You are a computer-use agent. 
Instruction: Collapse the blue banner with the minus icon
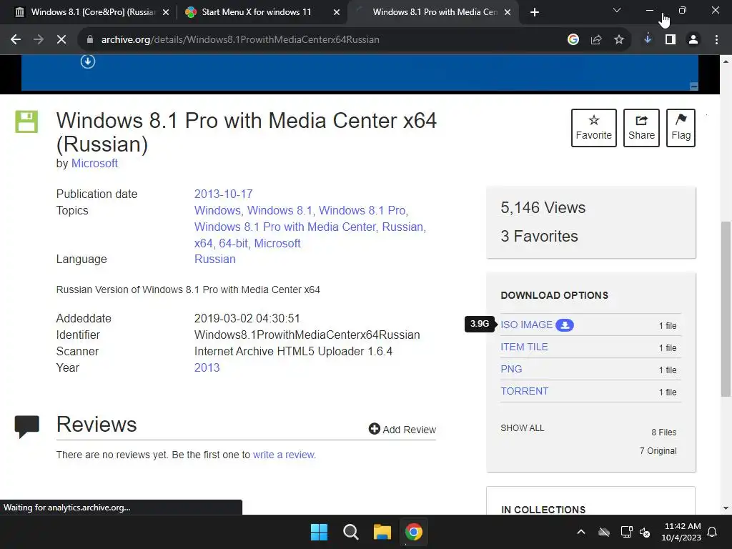693,86
